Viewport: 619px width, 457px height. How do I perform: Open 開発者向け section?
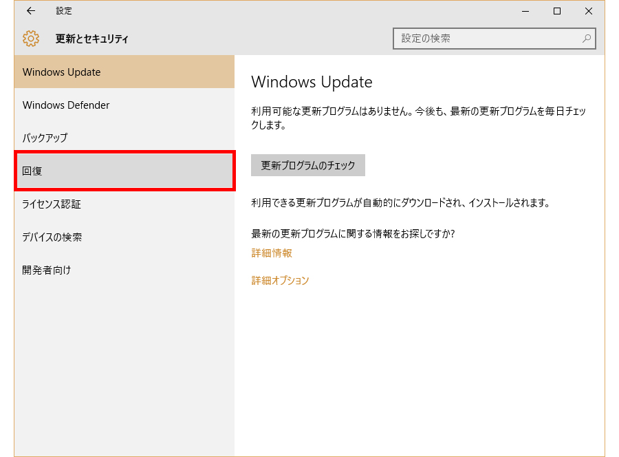pos(124,270)
